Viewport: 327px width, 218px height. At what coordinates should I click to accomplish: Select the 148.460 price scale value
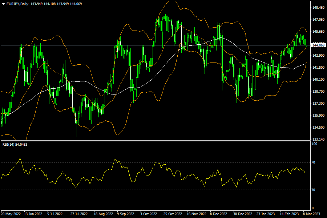(x=318, y=8)
